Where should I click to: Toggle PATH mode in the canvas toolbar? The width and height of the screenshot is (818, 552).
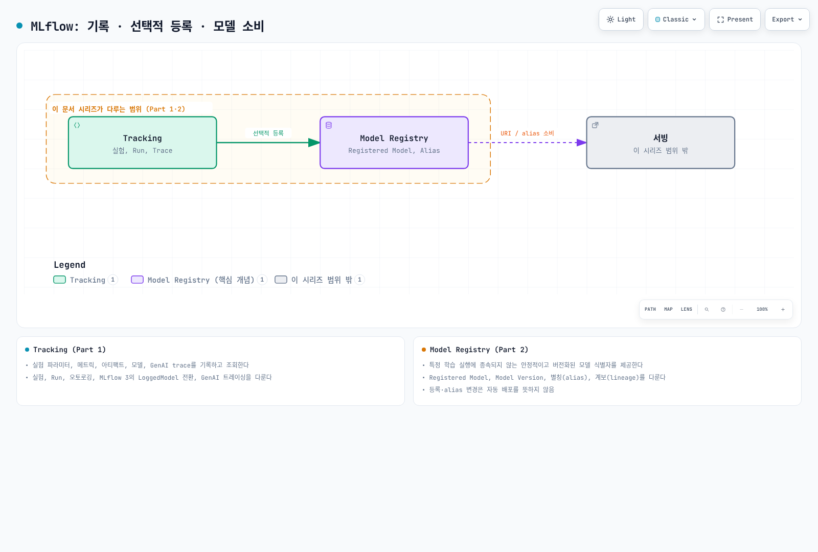tap(650, 309)
